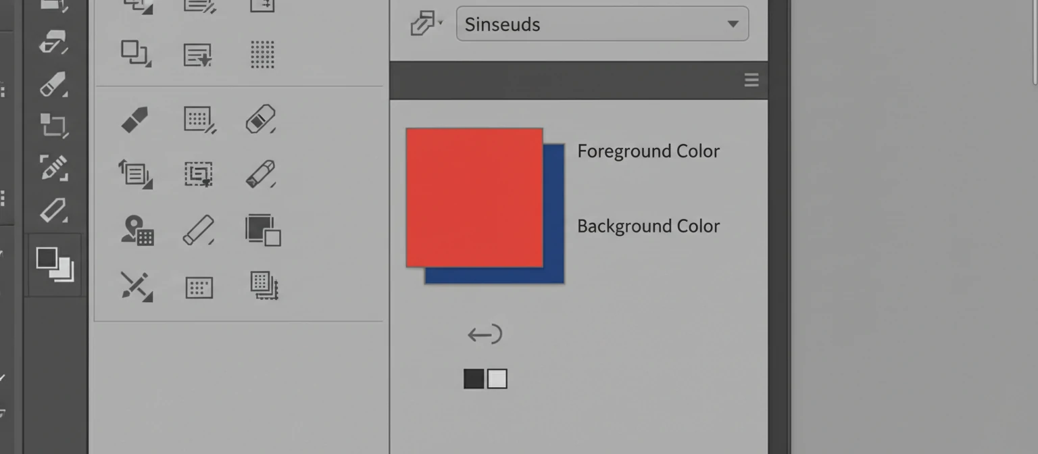Toggle the dashed selection anchor tool
1038x454 pixels.
199,174
